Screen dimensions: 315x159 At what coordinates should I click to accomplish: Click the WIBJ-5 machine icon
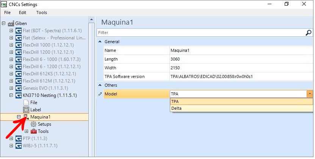tap(19, 146)
